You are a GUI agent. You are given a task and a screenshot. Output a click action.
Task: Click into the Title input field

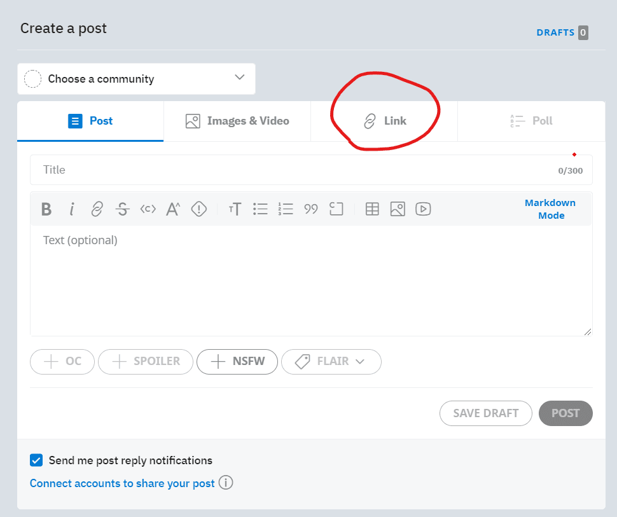click(x=293, y=170)
